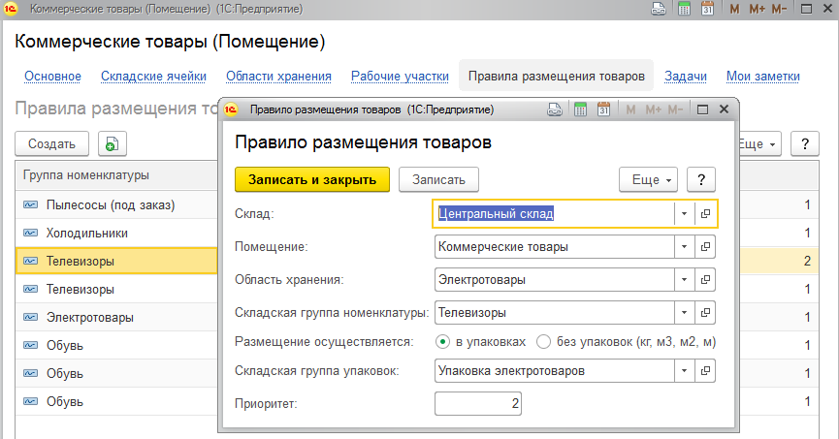This screenshot has height=439, width=839.
Task: Click the print icon in the dialog title bar
Action: tap(555, 110)
